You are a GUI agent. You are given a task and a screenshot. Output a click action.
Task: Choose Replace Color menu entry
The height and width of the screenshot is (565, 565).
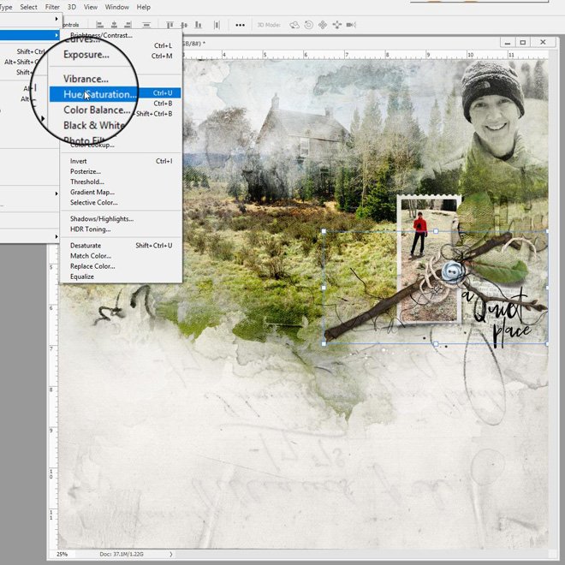pos(92,266)
